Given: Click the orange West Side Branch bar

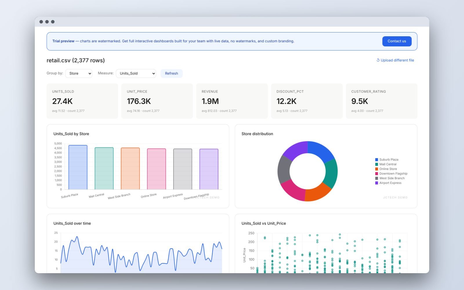Looking at the screenshot, I should (130, 169).
